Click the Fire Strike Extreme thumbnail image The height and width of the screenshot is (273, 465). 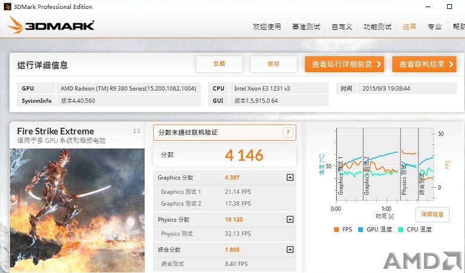tap(77, 210)
